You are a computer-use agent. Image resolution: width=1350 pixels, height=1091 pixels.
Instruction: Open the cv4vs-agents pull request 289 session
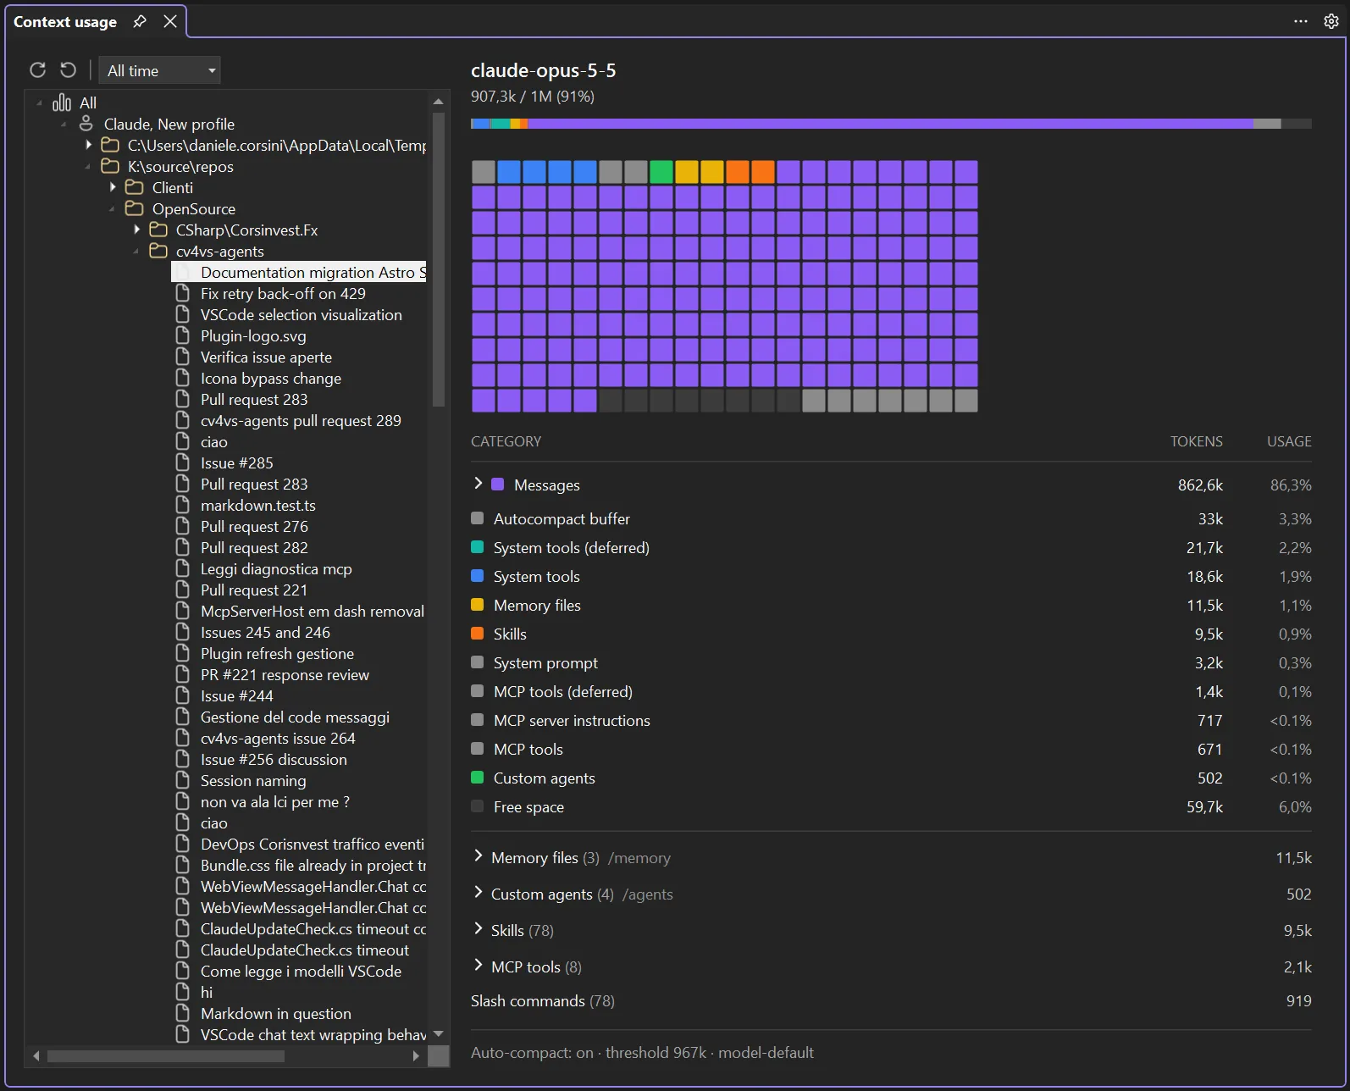(x=301, y=420)
